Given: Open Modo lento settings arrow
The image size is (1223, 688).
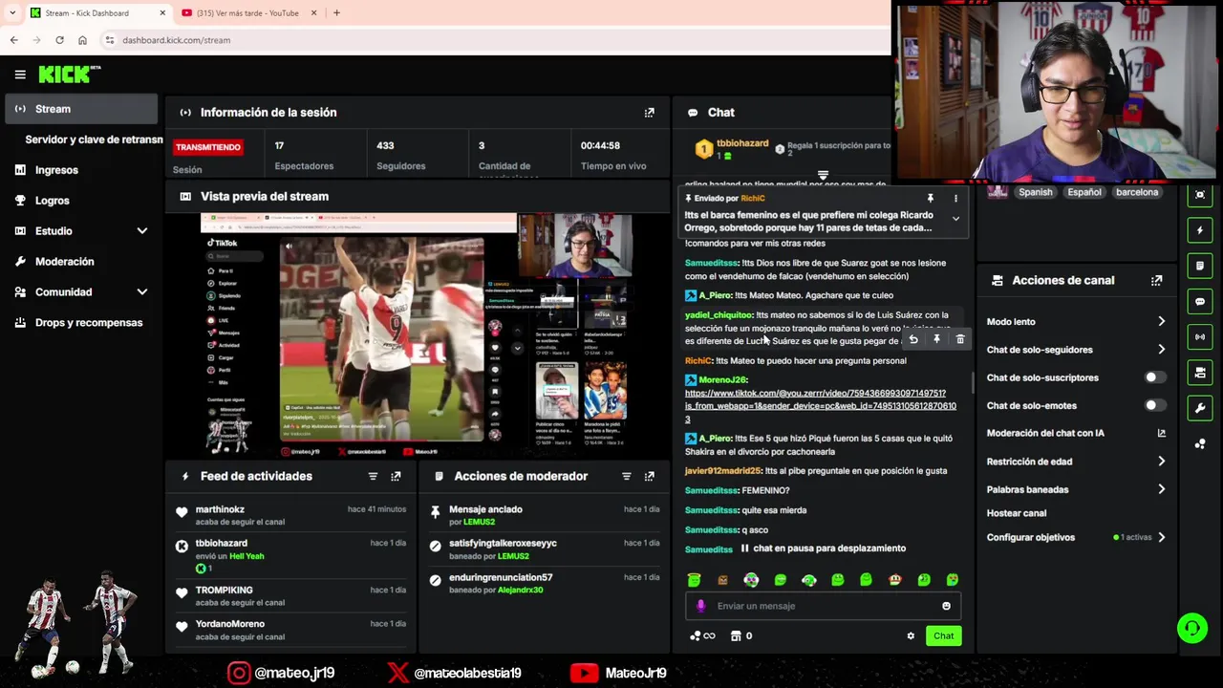Looking at the screenshot, I should (1162, 322).
